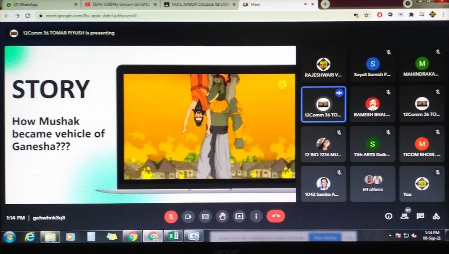Select the 11COM BHOIR participant tile
This screenshot has width=449, height=254.
point(422,144)
